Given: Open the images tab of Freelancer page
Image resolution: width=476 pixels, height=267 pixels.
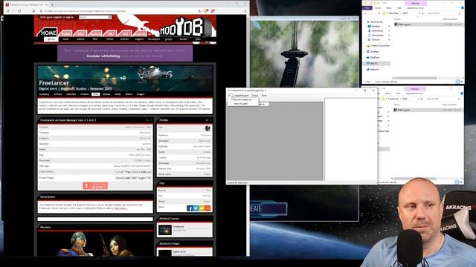Looking at the screenshot, I should (141, 94).
